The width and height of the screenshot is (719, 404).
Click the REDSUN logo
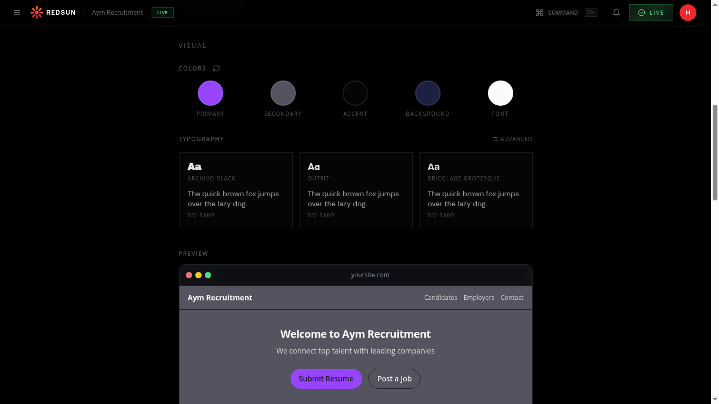[x=53, y=12]
